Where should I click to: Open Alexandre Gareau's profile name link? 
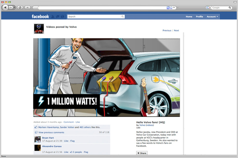52,146
